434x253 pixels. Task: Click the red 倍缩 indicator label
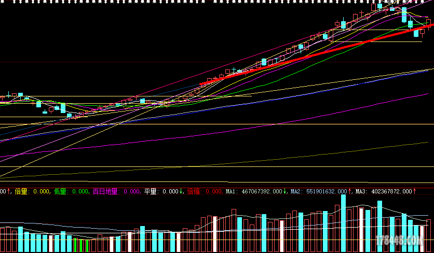(x=193, y=192)
